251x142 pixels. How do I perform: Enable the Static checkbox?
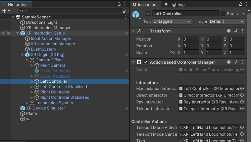click(223, 14)
